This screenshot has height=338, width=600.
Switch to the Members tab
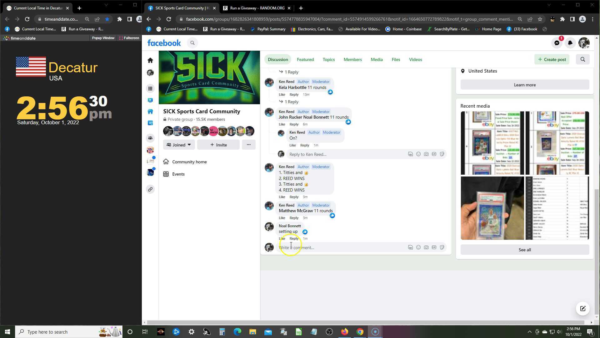tap(352, 59)
